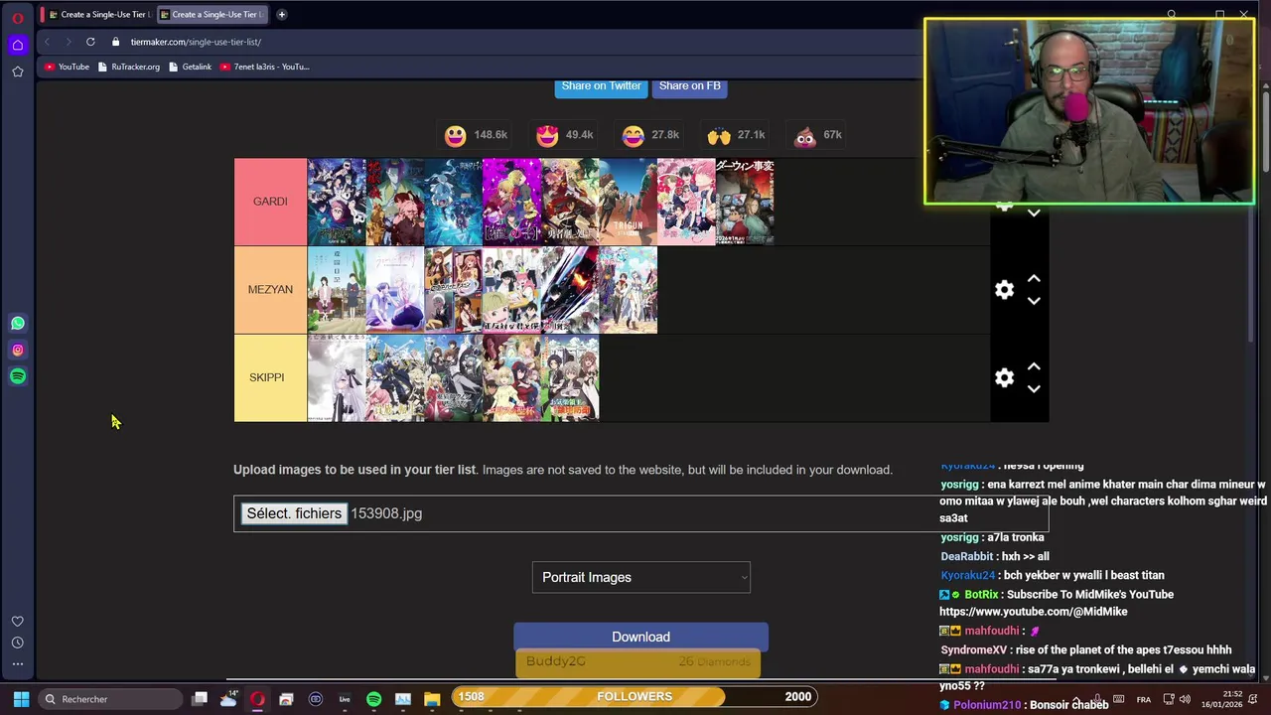This screenshot has width=1271, height=715.
Task: Select Trigun poster in GARDI row
Action: 628,202
